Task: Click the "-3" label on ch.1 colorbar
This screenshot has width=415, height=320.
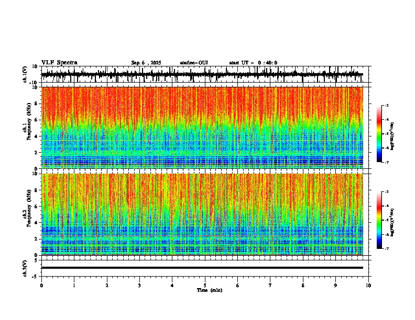Action: [387, 105]
